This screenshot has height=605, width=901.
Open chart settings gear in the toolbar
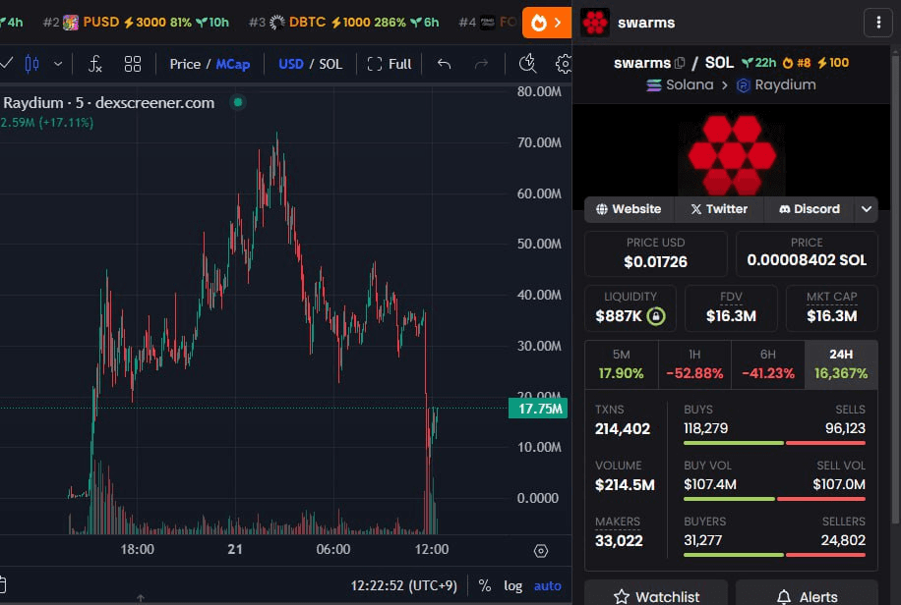tap(564, 64)
